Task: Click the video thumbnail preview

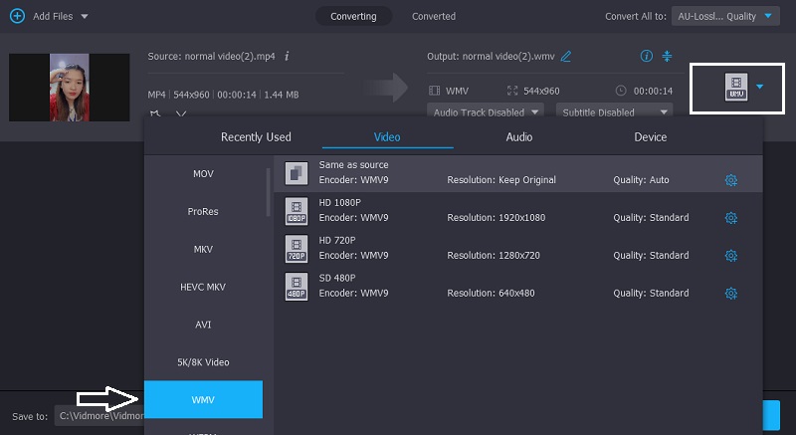Action: pos(70,88)
